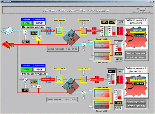
Task: Click Dosoušení vypnuto status text
Action: pyautogui.click(x=33, y=27)
